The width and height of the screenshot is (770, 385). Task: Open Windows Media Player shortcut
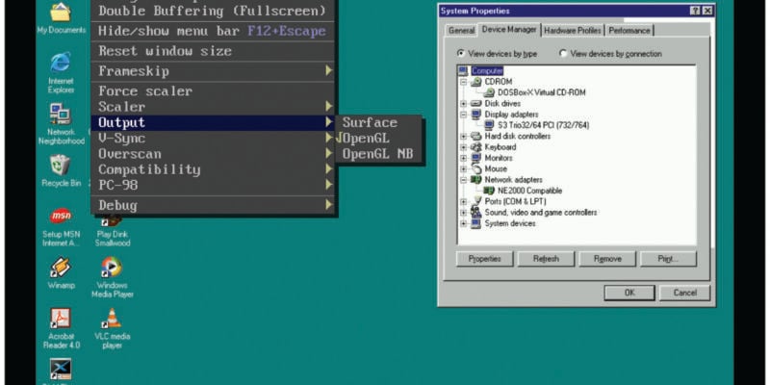[x=112, y=268]
